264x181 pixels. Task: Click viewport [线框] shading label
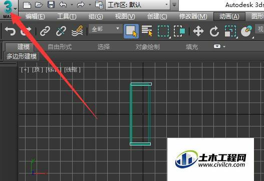pyautogui.click(x=73, y=69)
